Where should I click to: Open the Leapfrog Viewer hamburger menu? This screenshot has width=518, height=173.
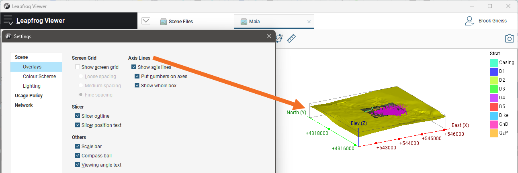coord(8,21)
